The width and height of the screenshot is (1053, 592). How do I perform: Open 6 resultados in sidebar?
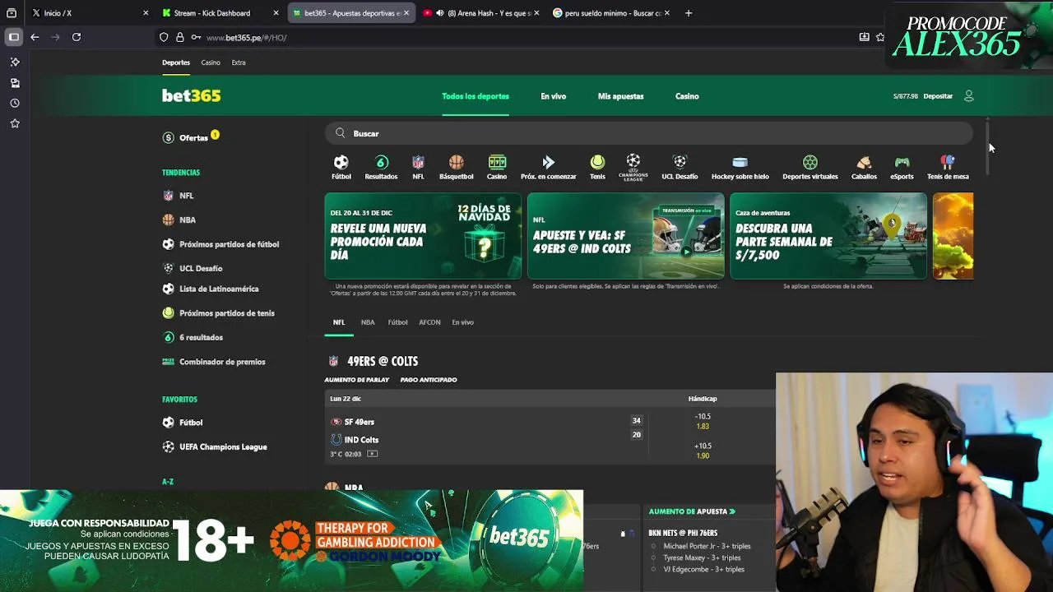point(201,337)
